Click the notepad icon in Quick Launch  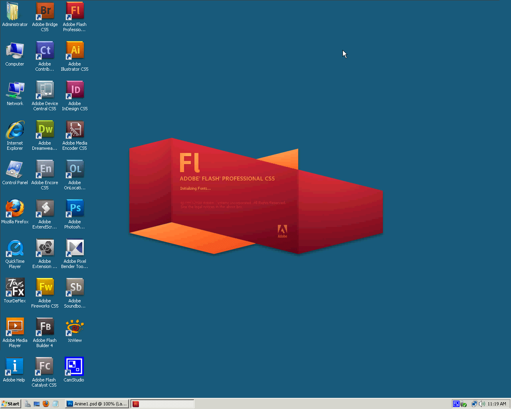point(55,404)
